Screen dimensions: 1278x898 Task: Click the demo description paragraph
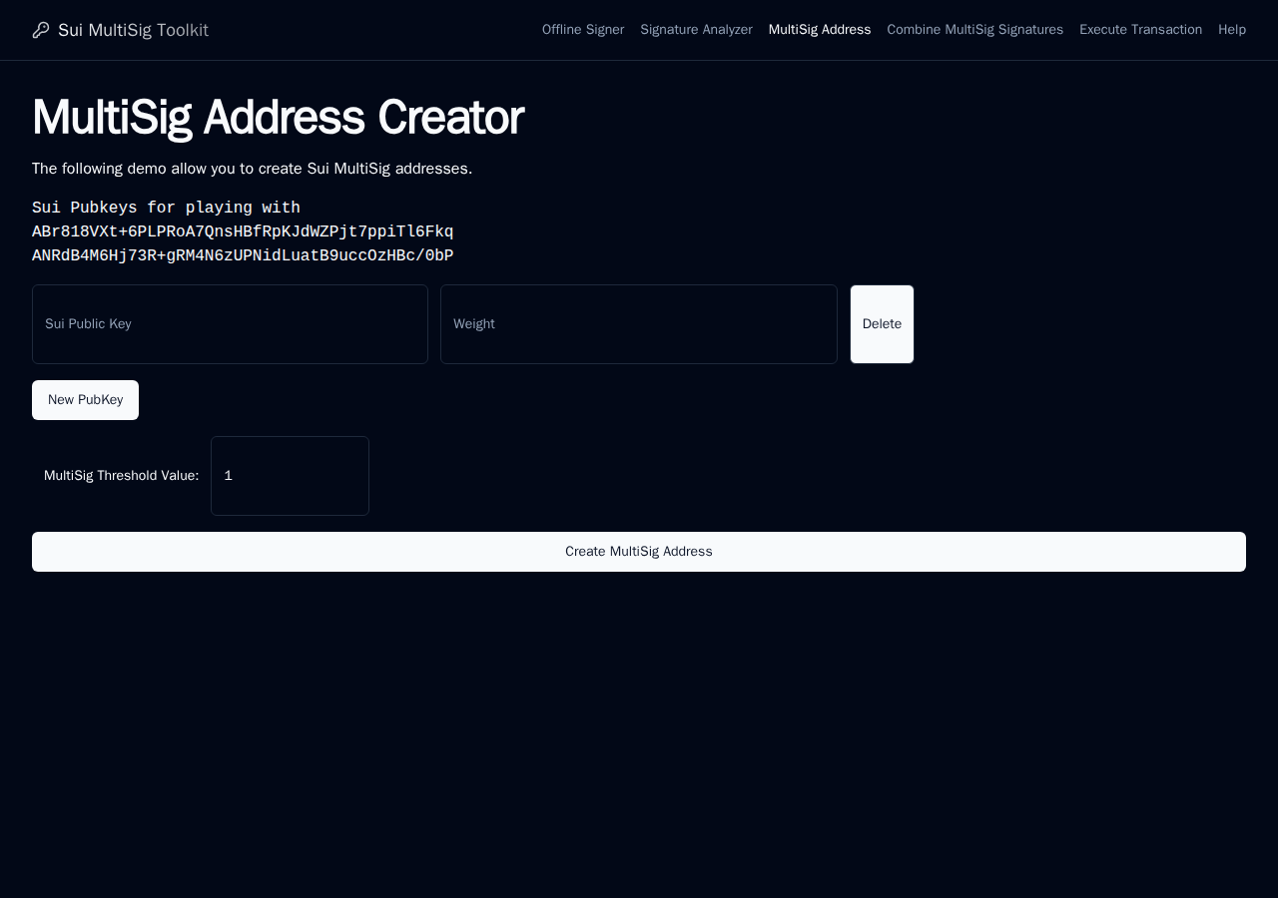click(x=252, y=169)
